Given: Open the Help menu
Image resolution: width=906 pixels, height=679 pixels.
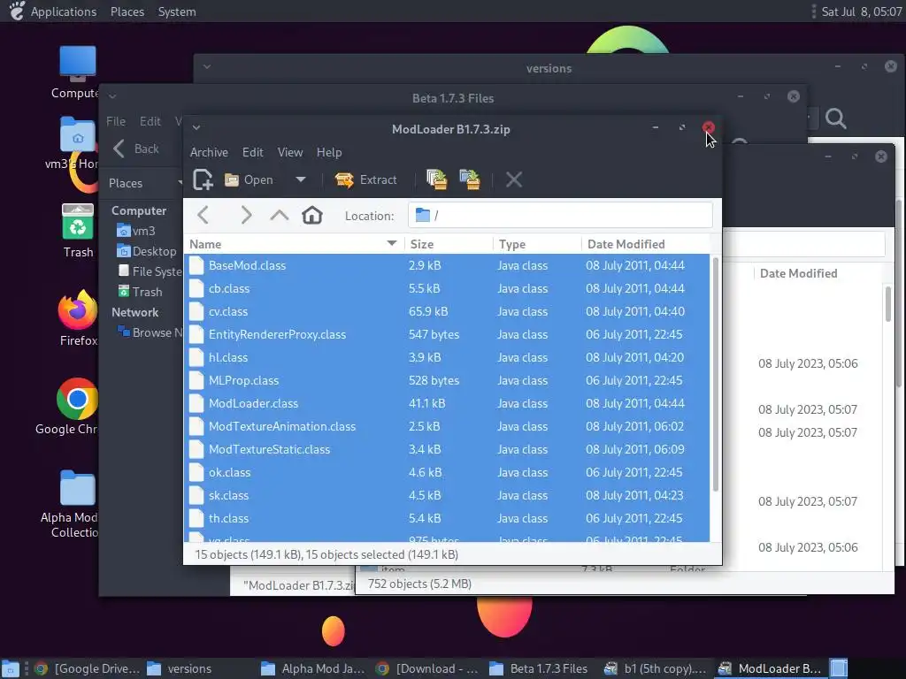Looking at the screenshot, I should click(329, 152).
